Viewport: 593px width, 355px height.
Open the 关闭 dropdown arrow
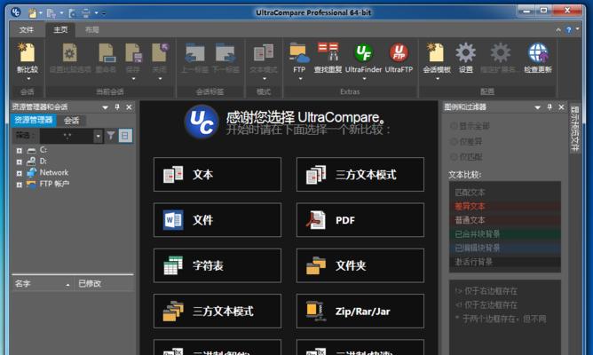161,79
